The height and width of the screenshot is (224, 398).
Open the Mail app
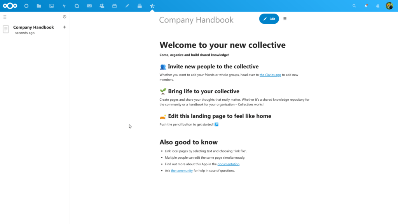point(90,5)
